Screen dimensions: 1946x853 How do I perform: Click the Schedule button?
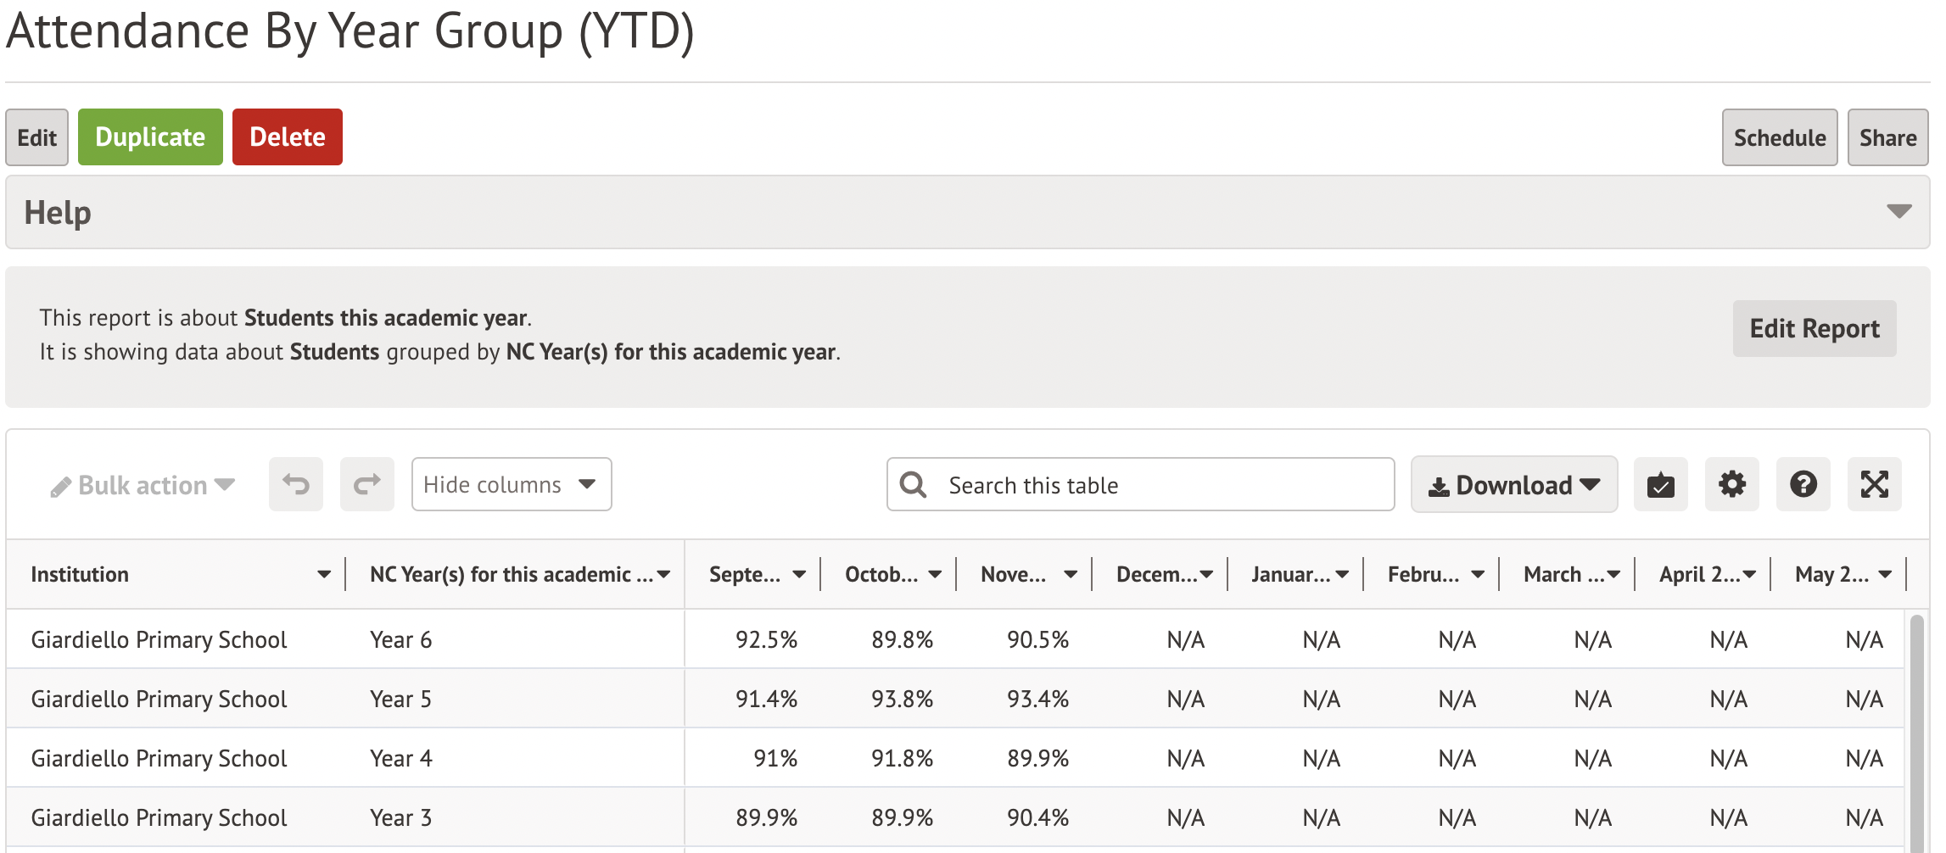click(1779, 137)
